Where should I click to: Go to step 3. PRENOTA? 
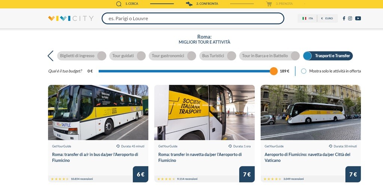(x=284, y=4)
